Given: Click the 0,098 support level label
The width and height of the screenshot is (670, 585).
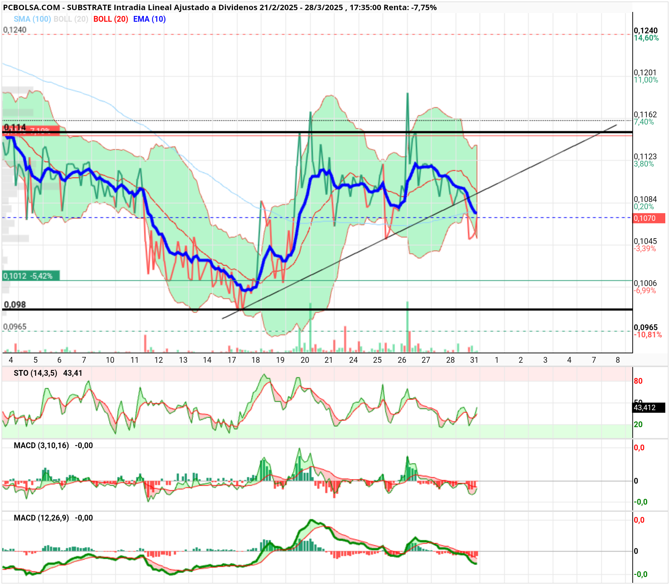Looking at the screenshot, I should (x=15, y=304).
